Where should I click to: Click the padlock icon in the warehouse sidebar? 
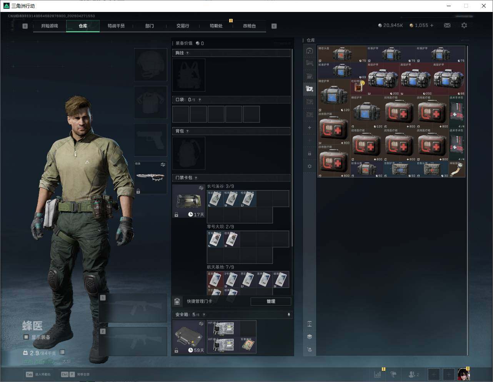[x=310, y=153]
